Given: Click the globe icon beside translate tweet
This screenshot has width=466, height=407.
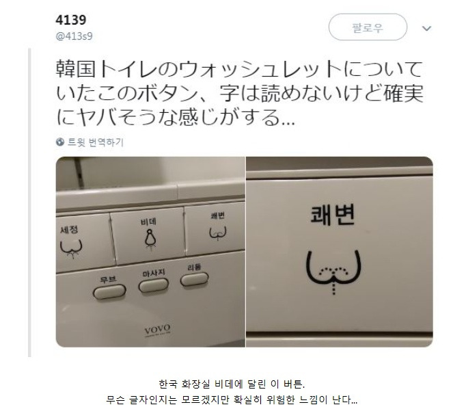Looking at the screenshot, I should [x=60, y=142].
